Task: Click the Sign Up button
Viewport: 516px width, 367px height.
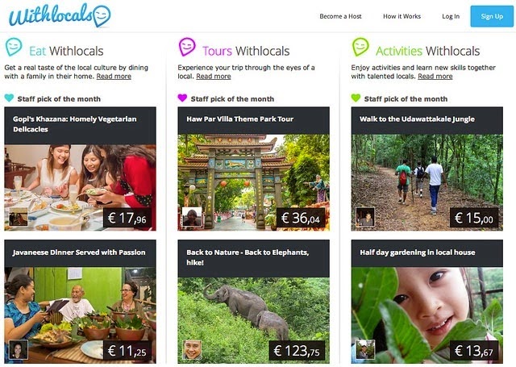Action: click(x=492, y=16)
